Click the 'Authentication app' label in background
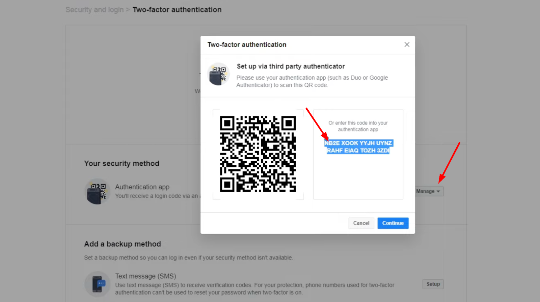Viewport: 540px width, 302px height. click(142, 187)
